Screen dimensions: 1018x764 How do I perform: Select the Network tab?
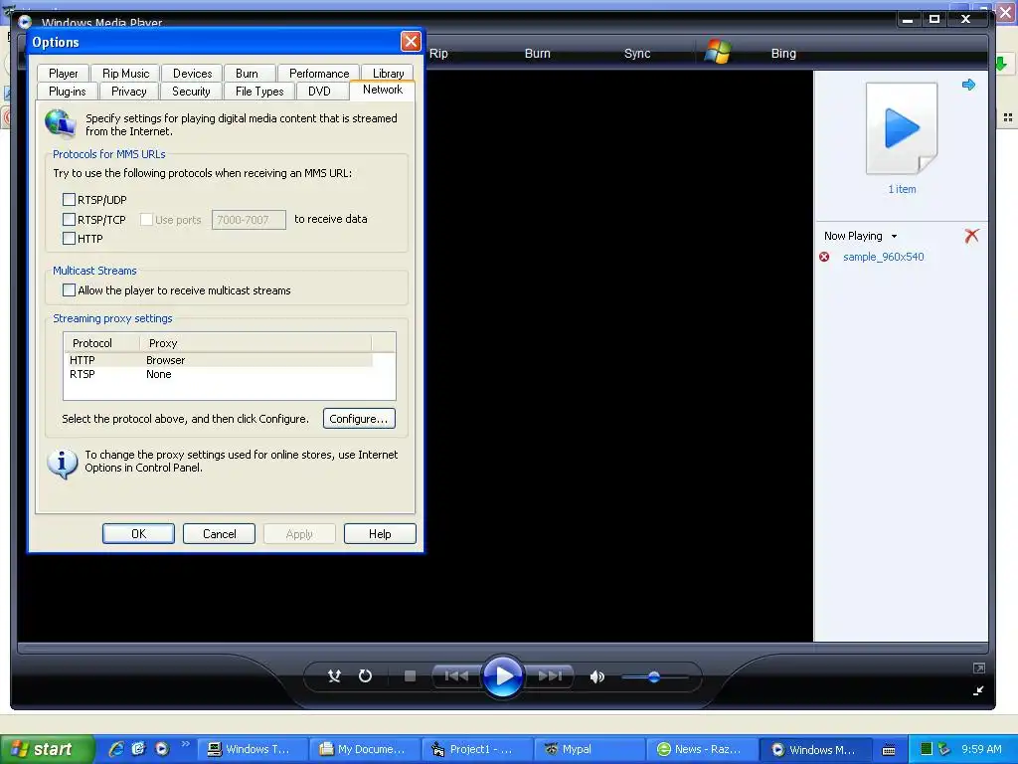click(383, 90)
